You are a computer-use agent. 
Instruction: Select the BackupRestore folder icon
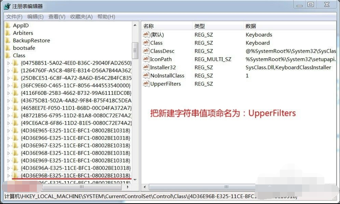pos(8,41)
